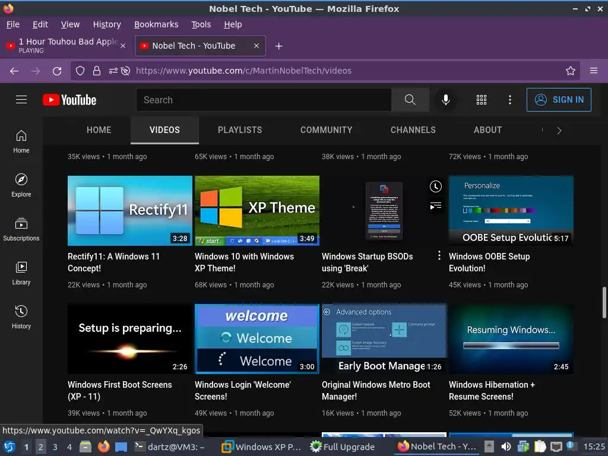Open Windows Login 'Welcome' Screens title
Screen dimensions: 608x456
tap(243, 391)
